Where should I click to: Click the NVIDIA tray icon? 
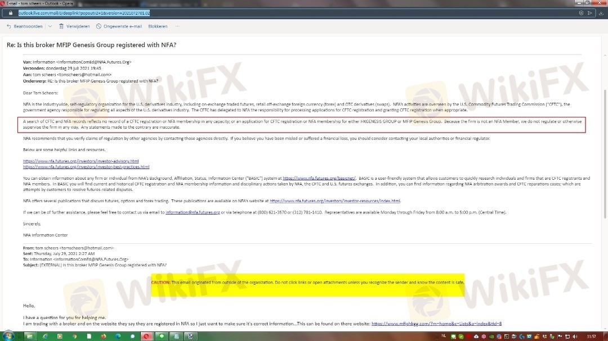[x=491, y=337]
